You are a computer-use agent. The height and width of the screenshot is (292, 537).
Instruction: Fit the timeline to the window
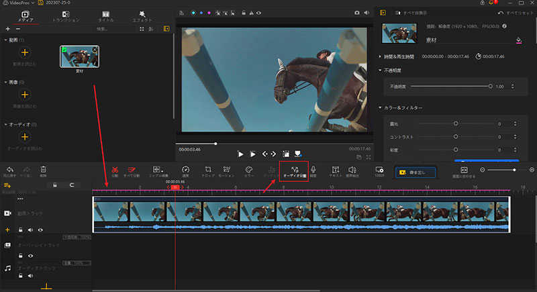tap(464, 172)
